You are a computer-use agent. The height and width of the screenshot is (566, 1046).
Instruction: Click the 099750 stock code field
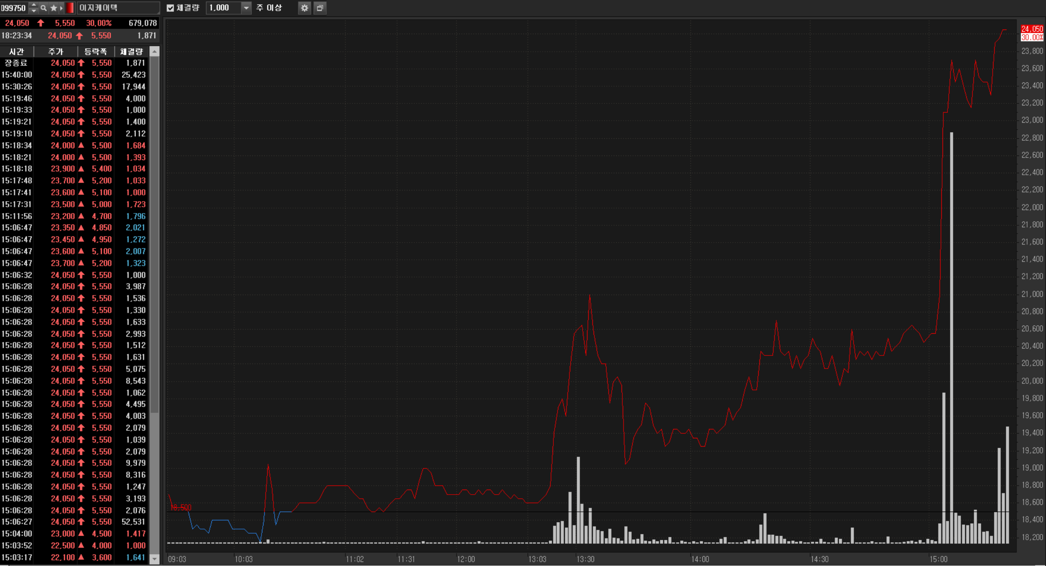(x=14, y=8)
